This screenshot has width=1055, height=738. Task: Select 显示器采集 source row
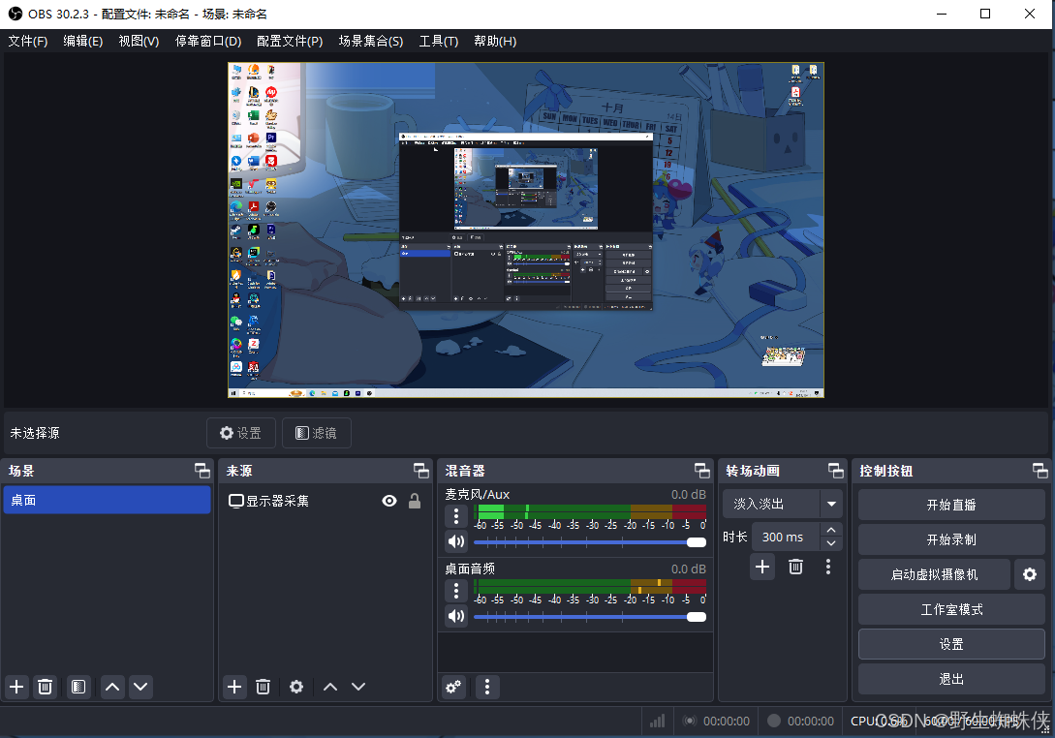[x=325, y=501]
